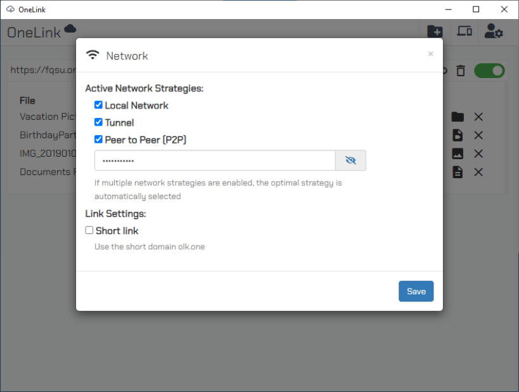Select the BirthdayPart file row
This screenshot has width=519, height=392.
[48, 135]
